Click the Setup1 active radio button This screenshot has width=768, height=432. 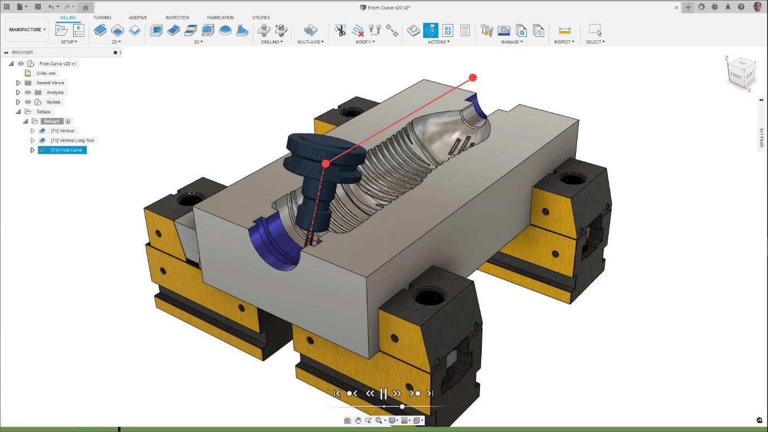click(x=68, y=122)
